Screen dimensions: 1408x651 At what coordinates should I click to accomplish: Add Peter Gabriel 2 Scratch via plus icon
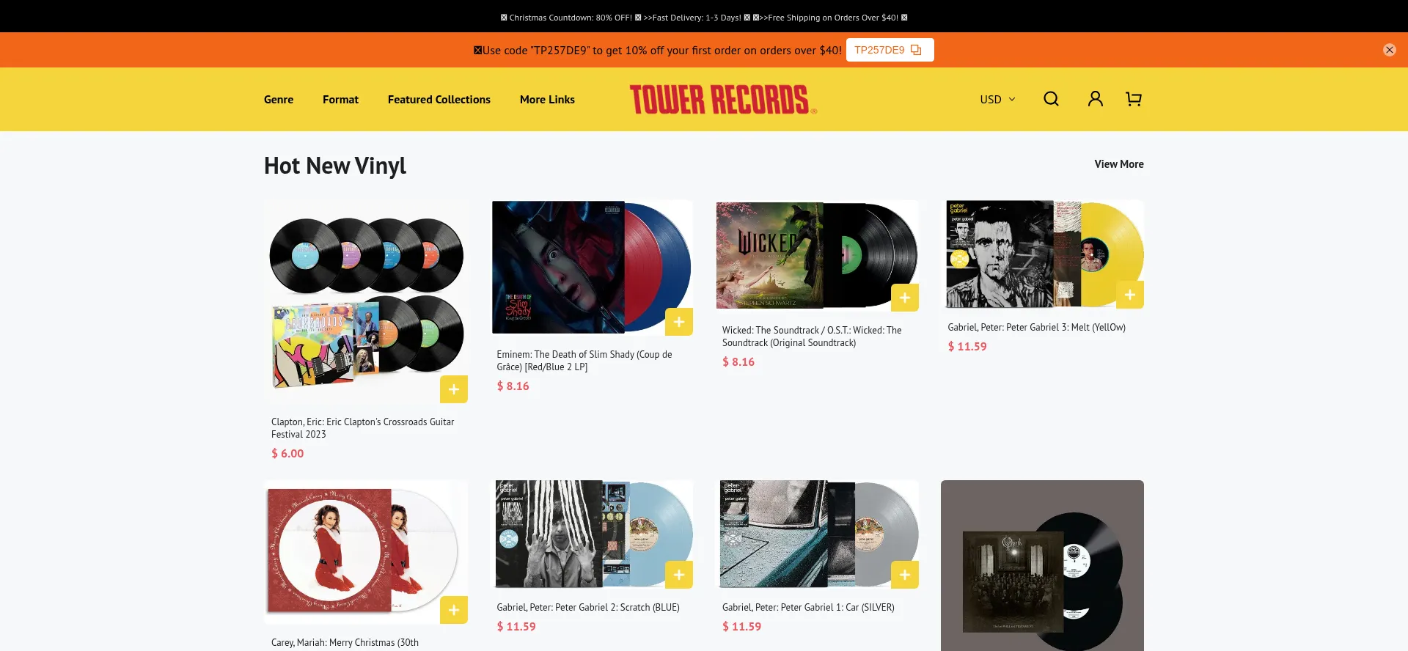679,575
